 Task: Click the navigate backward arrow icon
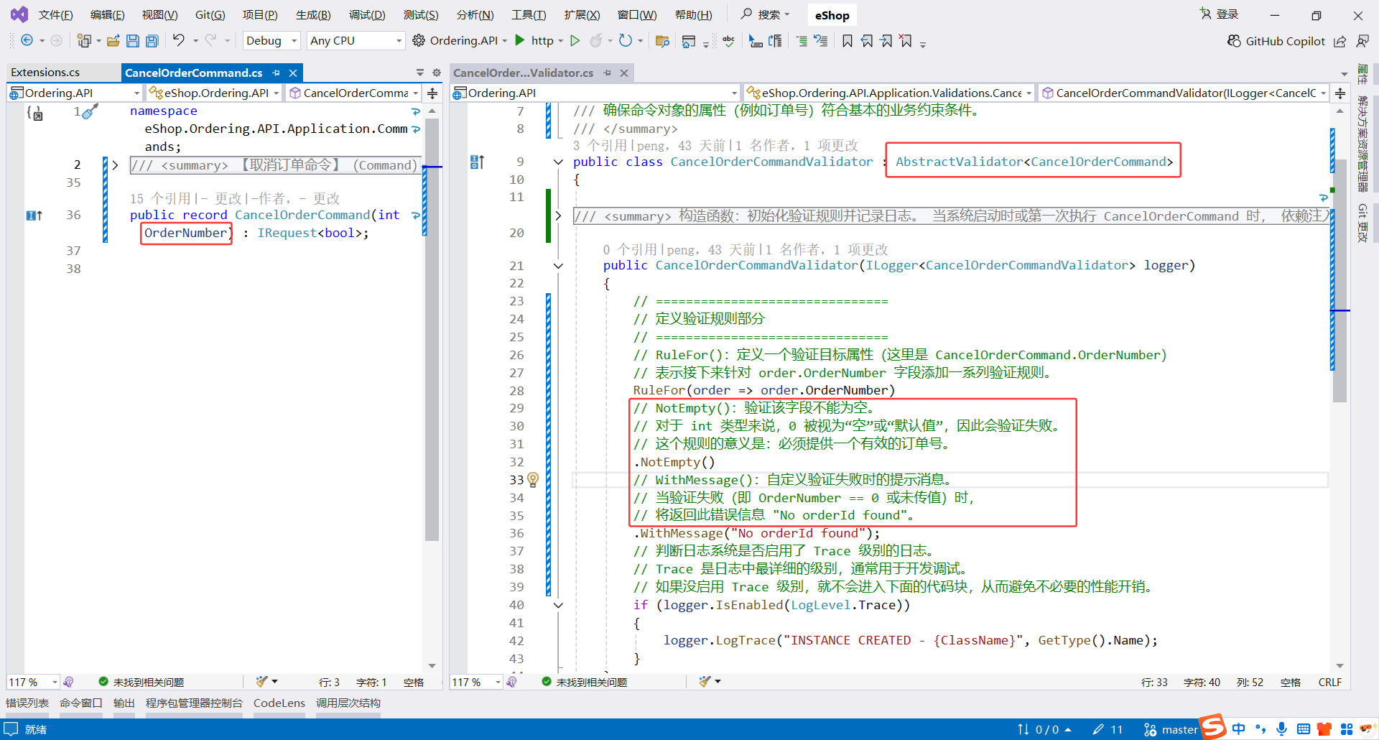click(x=27, y=40)
